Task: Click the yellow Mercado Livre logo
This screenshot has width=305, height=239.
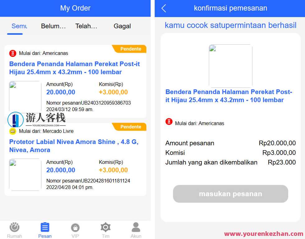Action: pos(13,131)
